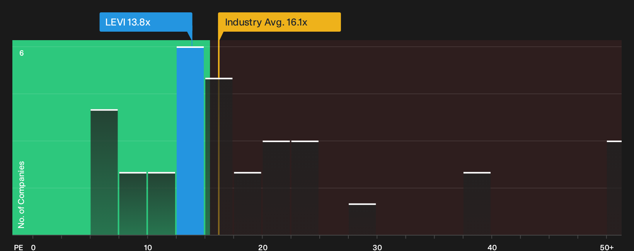Click the x-axis label 40
This screenshot has width=634, height=251.
[492, 247]
